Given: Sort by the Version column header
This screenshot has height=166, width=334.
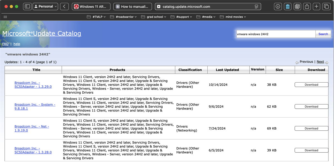Looking at the screenshot, I should 257,70.
